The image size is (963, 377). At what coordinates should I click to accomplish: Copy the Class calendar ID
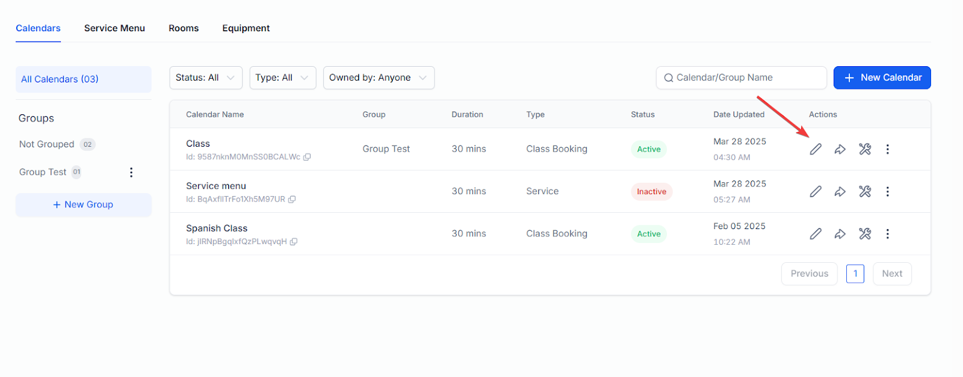tap(307, 157)
